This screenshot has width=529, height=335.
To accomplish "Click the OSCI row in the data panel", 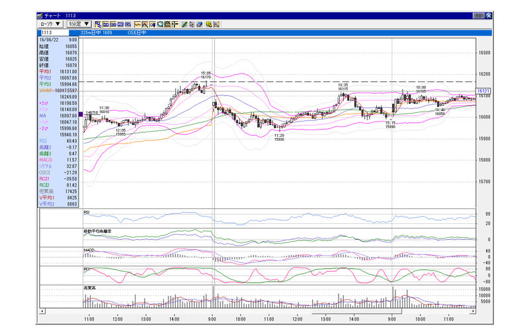I will click(58, 172).
